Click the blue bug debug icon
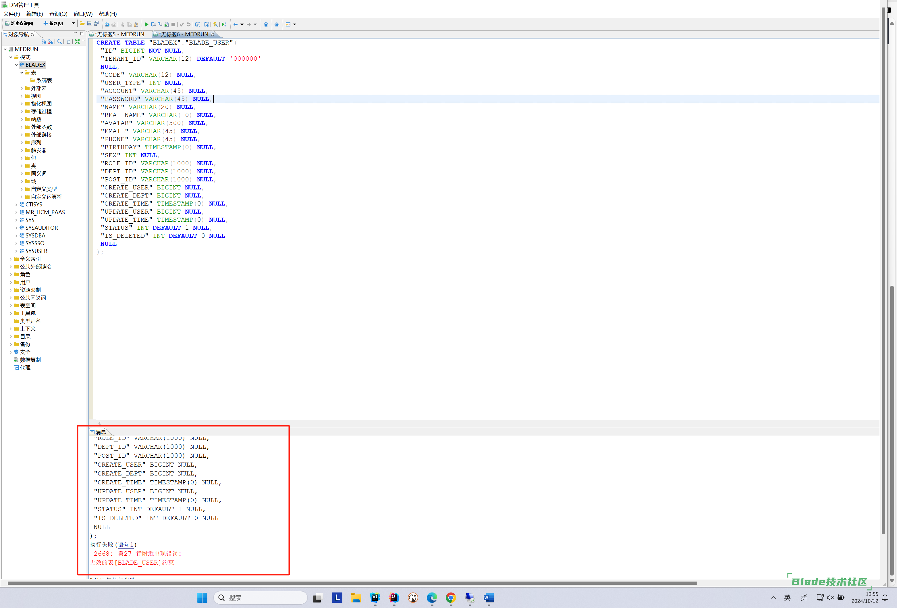Image resolution: width=897 pixels, height=608 pixels. click(x=266, y=24)
